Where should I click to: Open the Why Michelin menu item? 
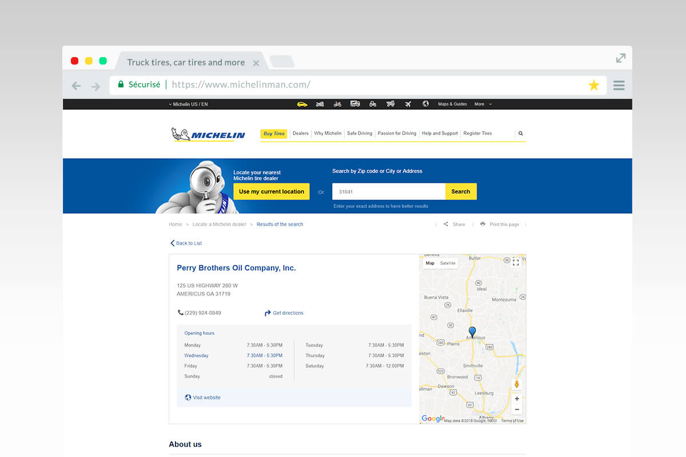(328, 133)
